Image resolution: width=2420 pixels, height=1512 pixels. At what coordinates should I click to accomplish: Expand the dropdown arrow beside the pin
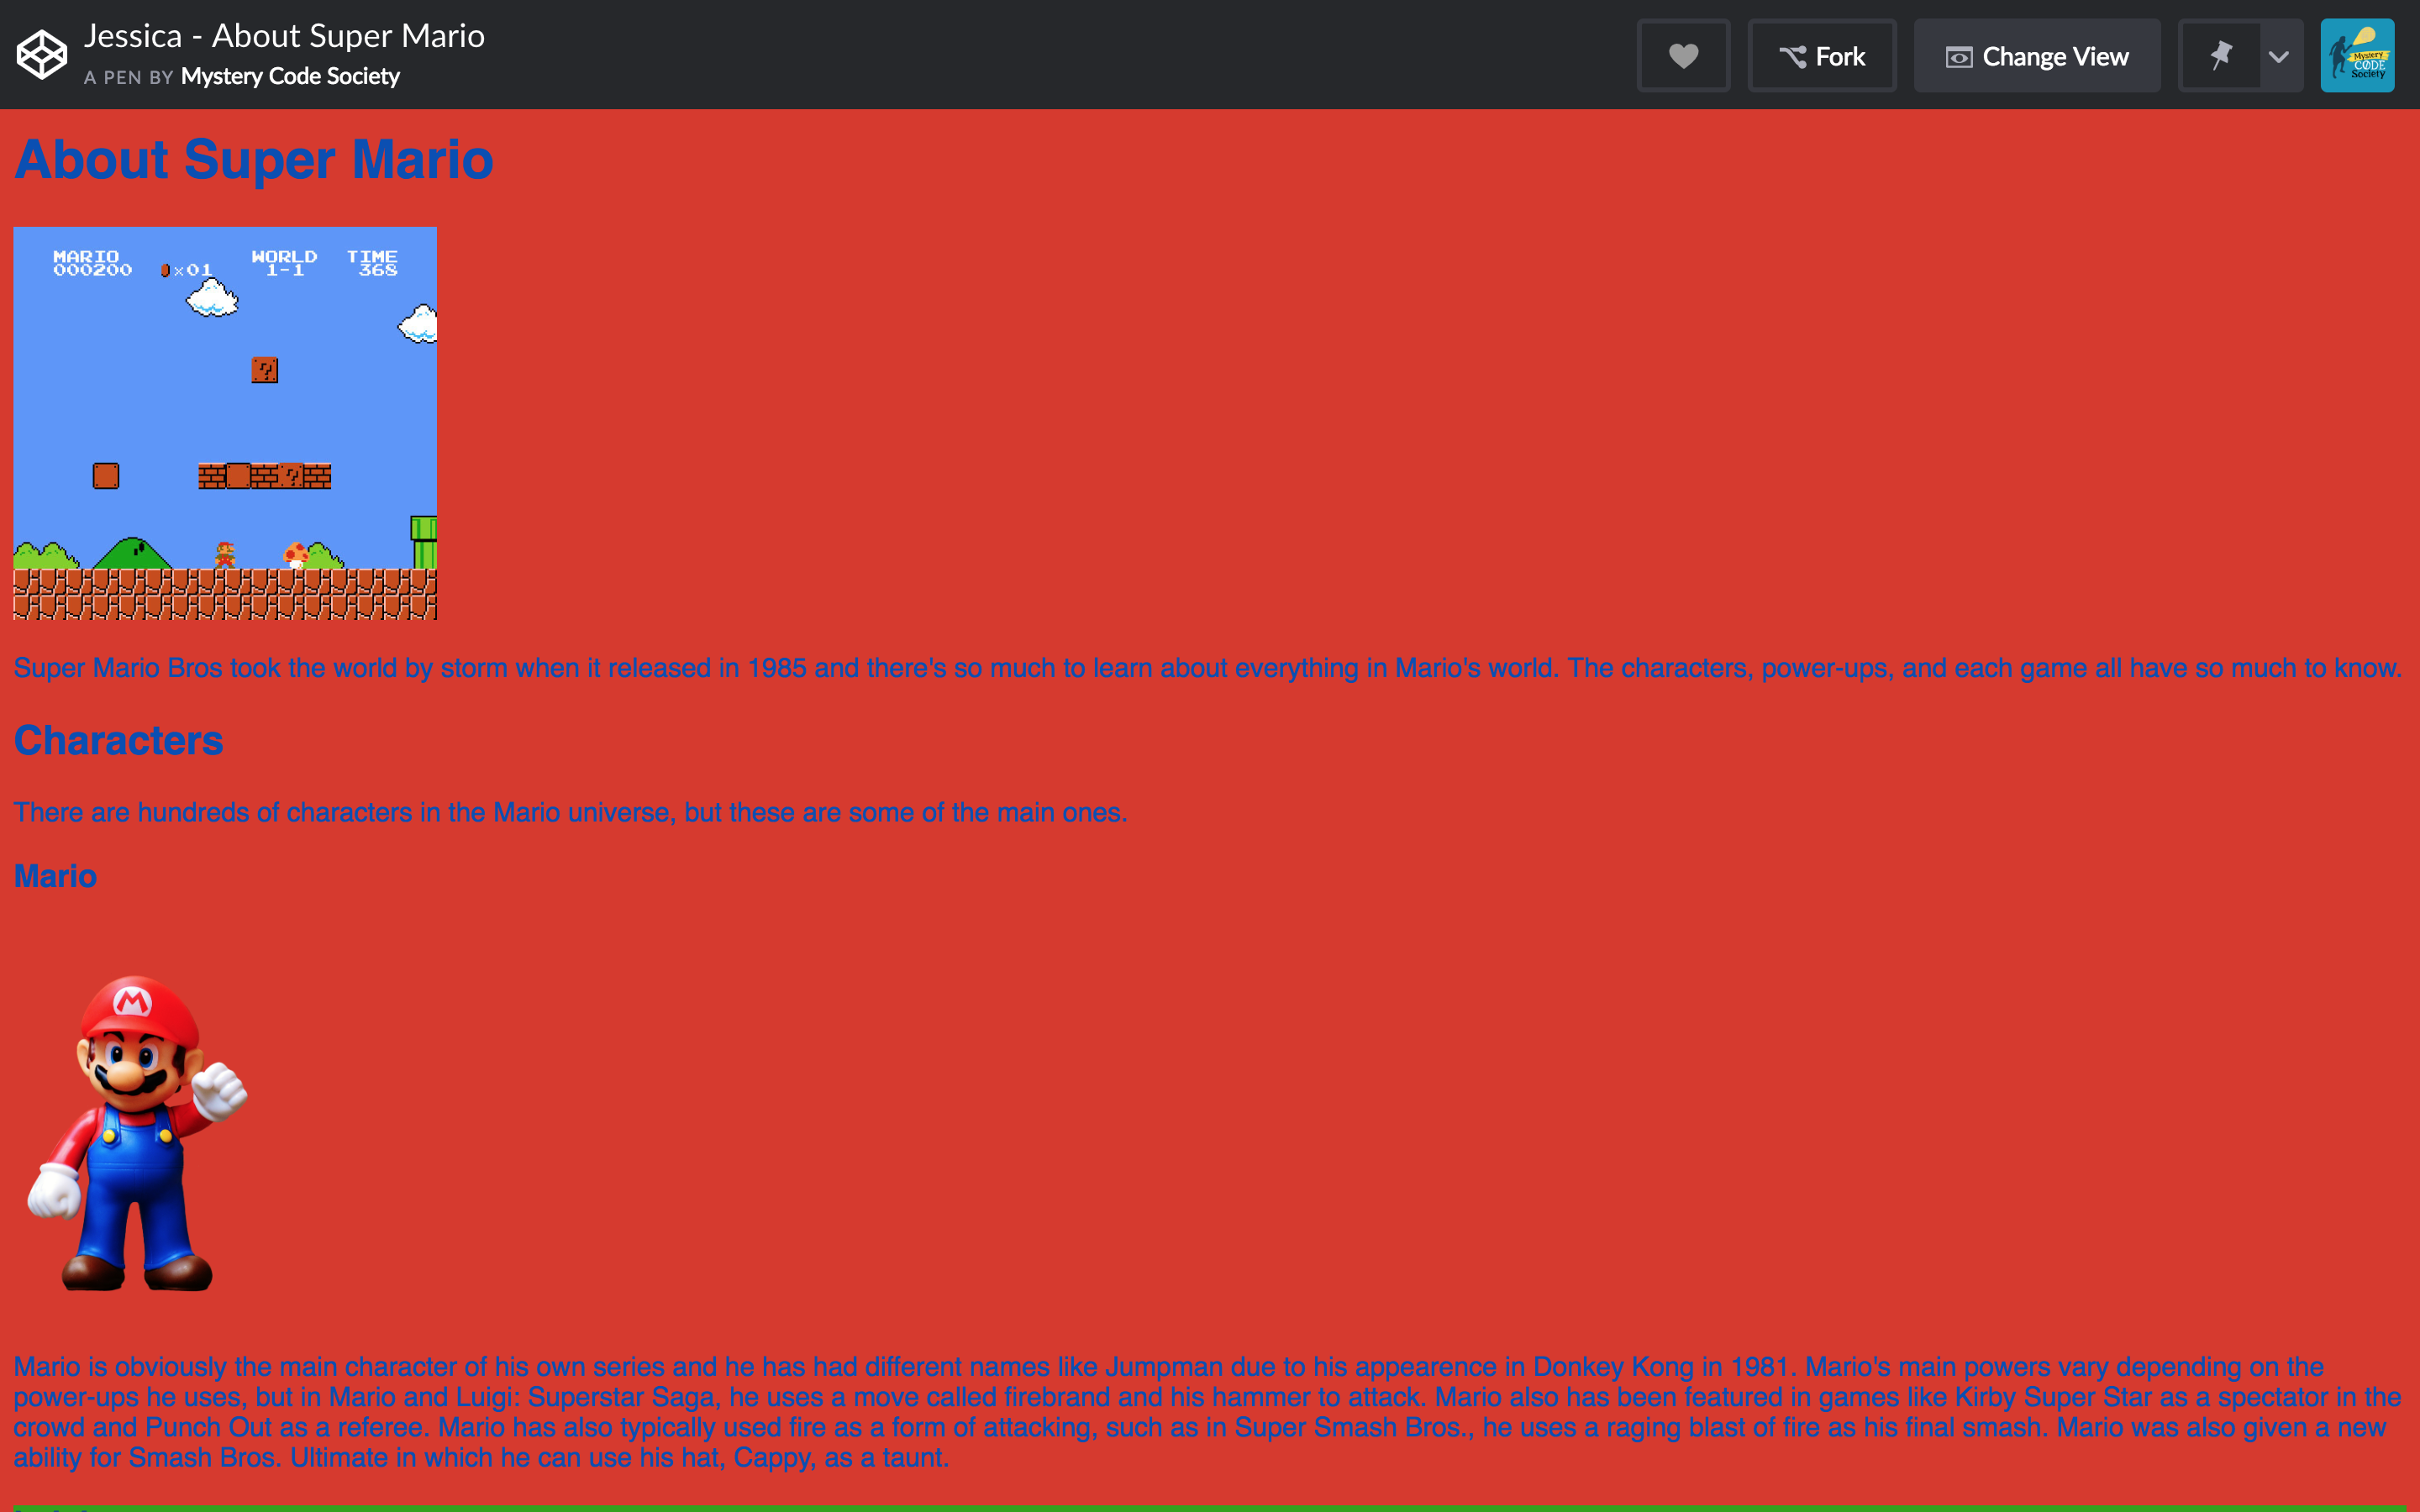[2279, 56]
